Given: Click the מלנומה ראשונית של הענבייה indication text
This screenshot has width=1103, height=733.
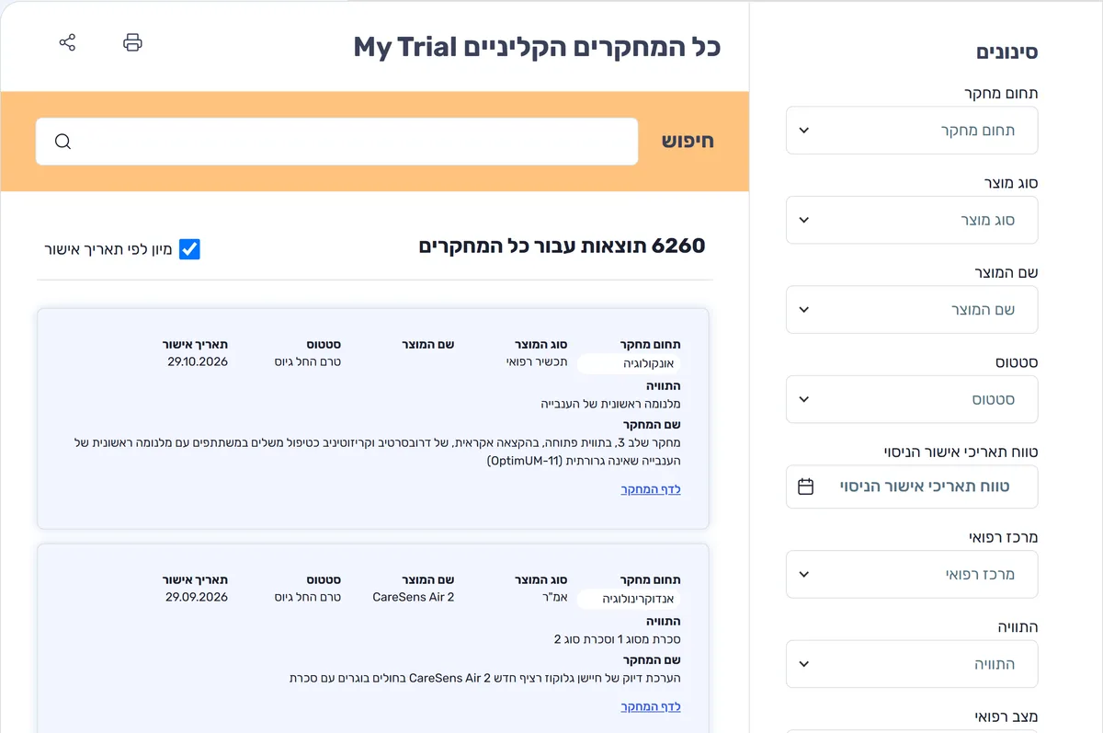Looking at the screenshot, I should tap(610, 403).
